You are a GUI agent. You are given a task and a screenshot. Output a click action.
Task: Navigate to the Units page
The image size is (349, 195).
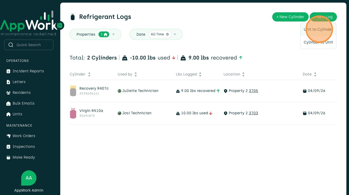click(x=17, y=114)
